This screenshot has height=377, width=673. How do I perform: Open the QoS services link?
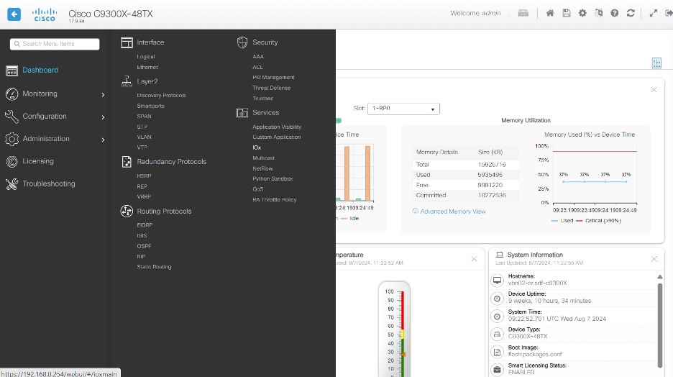258,189
